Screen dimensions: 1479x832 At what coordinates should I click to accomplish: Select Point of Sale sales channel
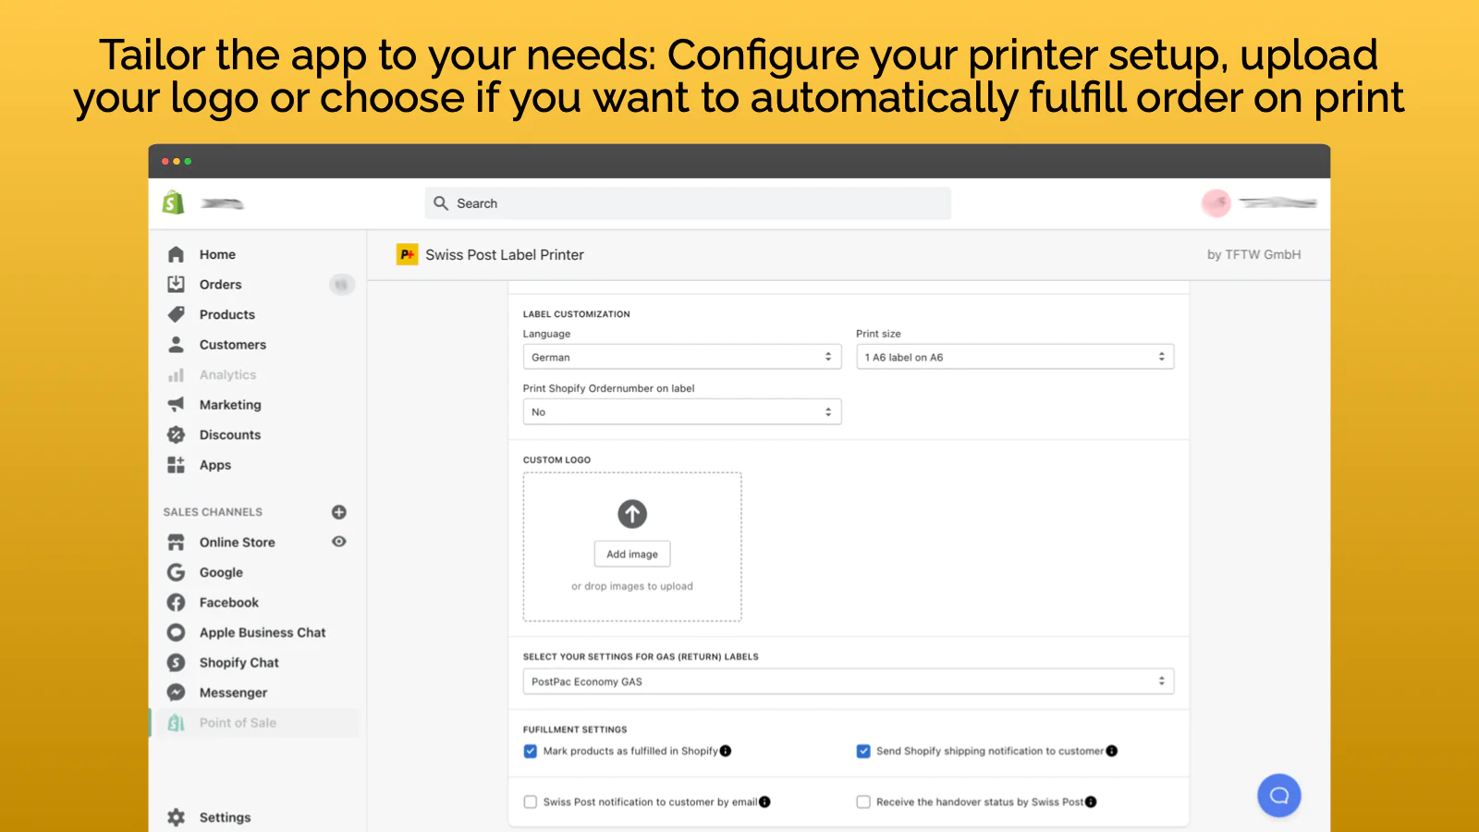click(x=238, y=722)
